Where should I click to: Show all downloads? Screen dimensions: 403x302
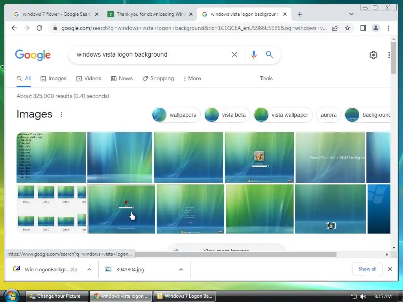tap(367, 269)
